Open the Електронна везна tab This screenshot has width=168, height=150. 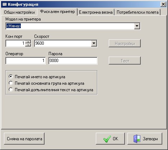pyautogui.click(x=96, y=12)
